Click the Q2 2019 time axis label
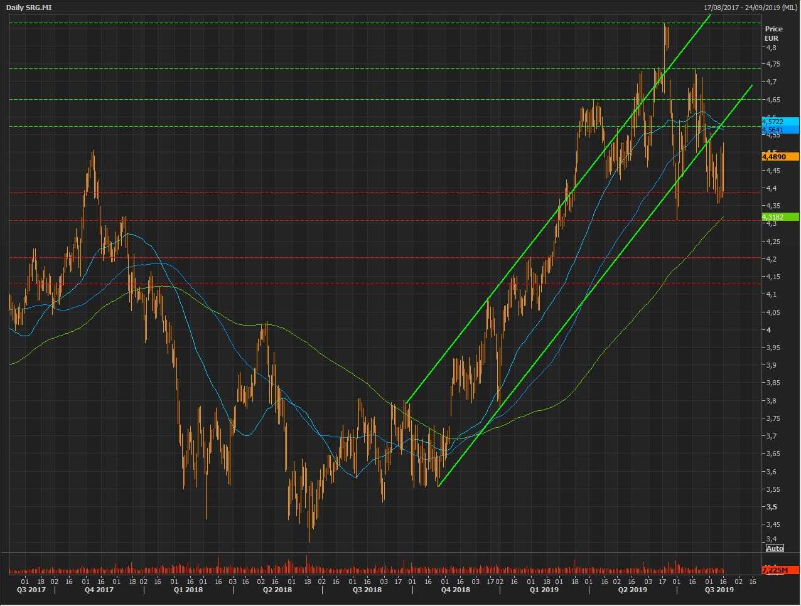Image resolution: width=801 pixels, height=606 pixels. click(632, 590)
